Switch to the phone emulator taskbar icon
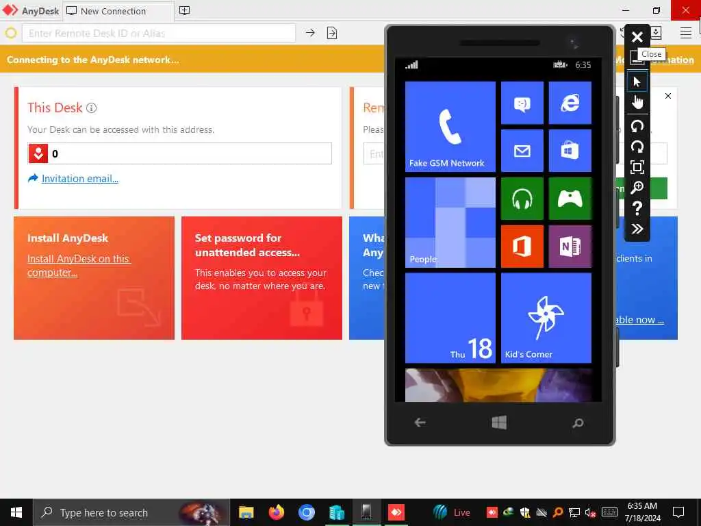 [366, 512]
